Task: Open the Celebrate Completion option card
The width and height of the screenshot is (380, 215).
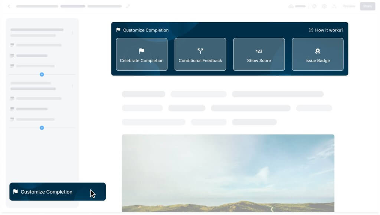Action: (x=141, y=54)
